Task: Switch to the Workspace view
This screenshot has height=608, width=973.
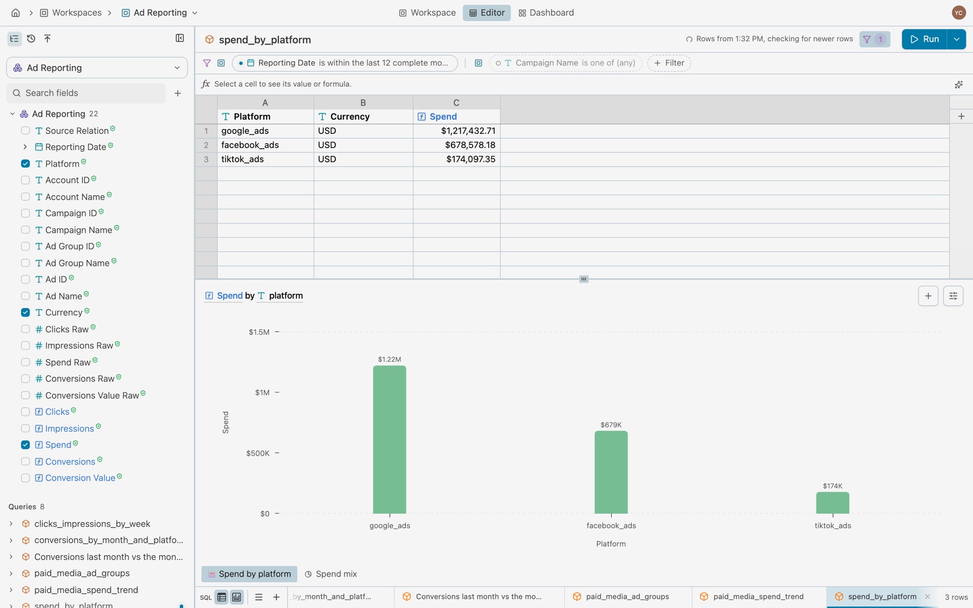Action: (x=427, y=12)
